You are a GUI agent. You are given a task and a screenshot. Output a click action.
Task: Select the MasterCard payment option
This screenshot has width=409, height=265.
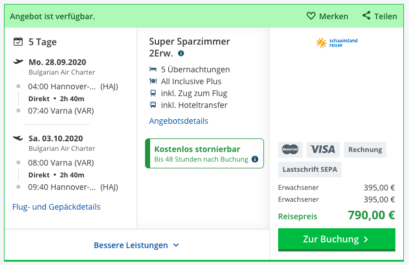coord(290,150)
